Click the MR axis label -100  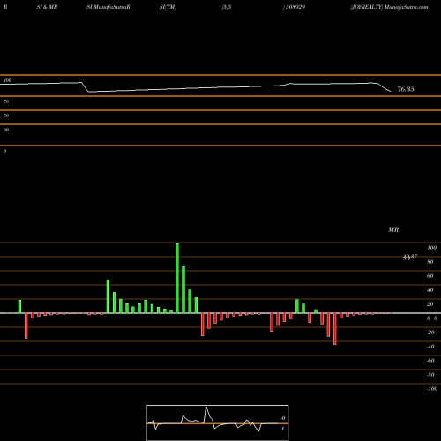432,389
